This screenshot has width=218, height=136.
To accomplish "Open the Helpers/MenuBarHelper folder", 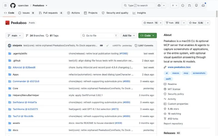I will click(x=26, y=95).
